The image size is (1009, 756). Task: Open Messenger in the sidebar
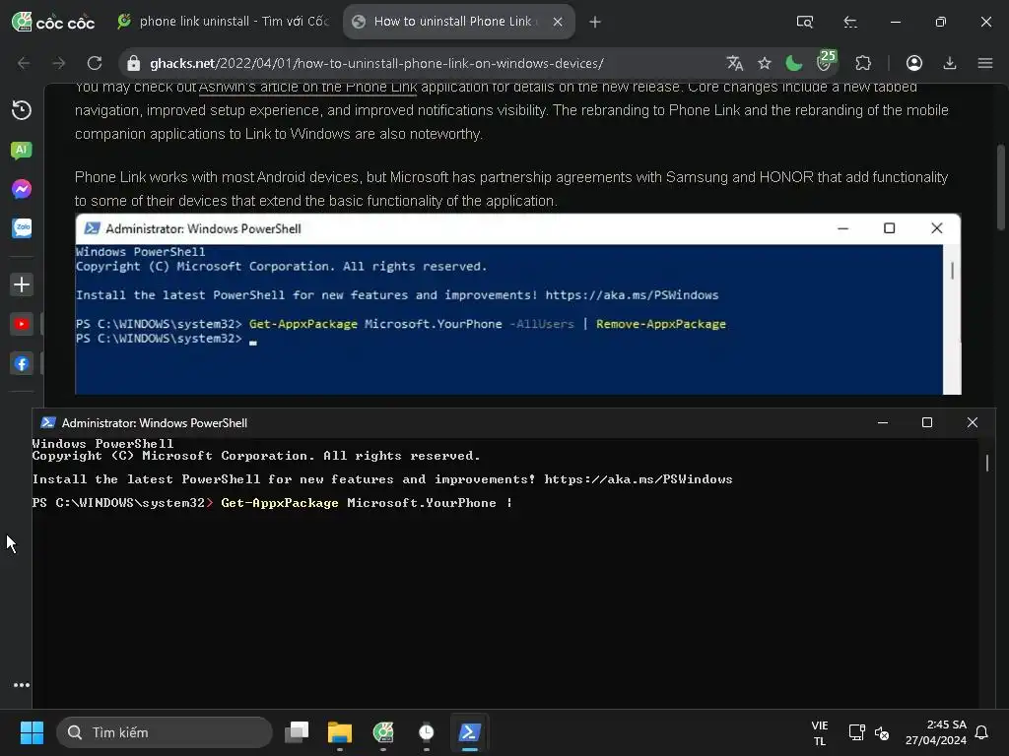[x=22, y=189]
